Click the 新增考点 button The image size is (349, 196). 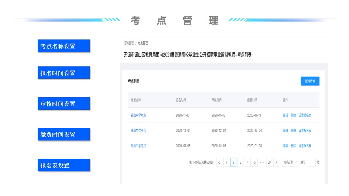click(310, 81)
